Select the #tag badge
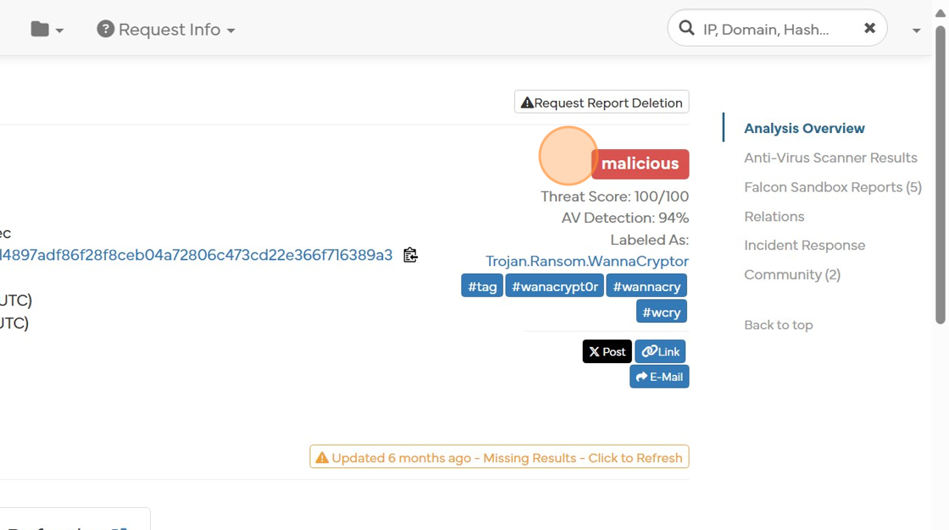949x530 pixels. click(482, 286)
